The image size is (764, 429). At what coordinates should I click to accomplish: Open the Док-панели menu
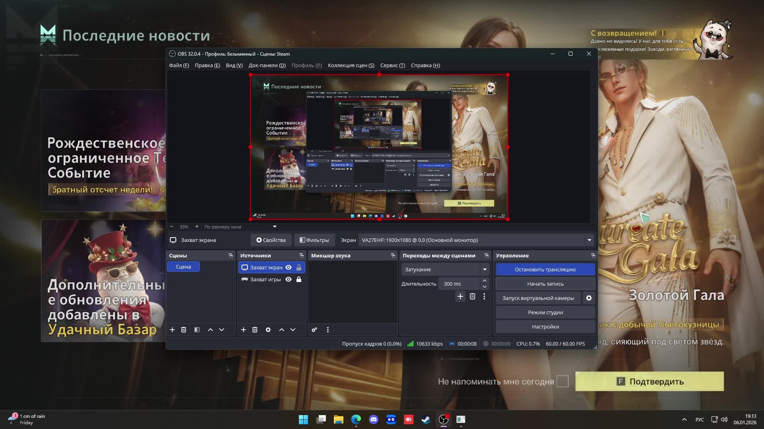pyautogui.click(x=267, y=66)
